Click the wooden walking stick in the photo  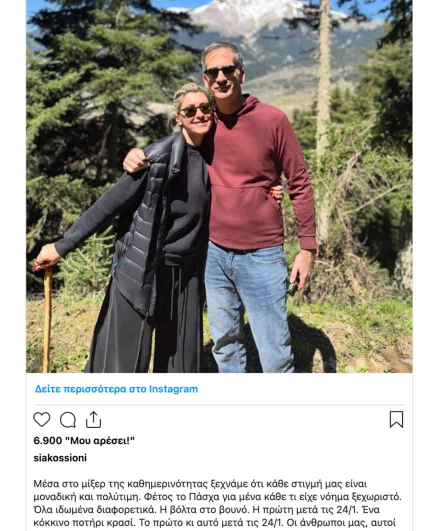pyautogui.click(x=47, y=320)
